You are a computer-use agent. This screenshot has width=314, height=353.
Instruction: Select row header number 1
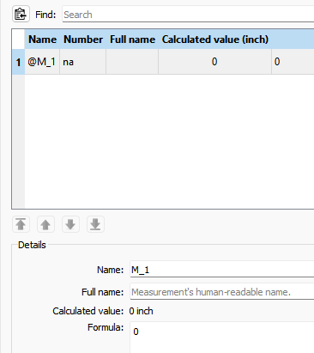(18, 62)
